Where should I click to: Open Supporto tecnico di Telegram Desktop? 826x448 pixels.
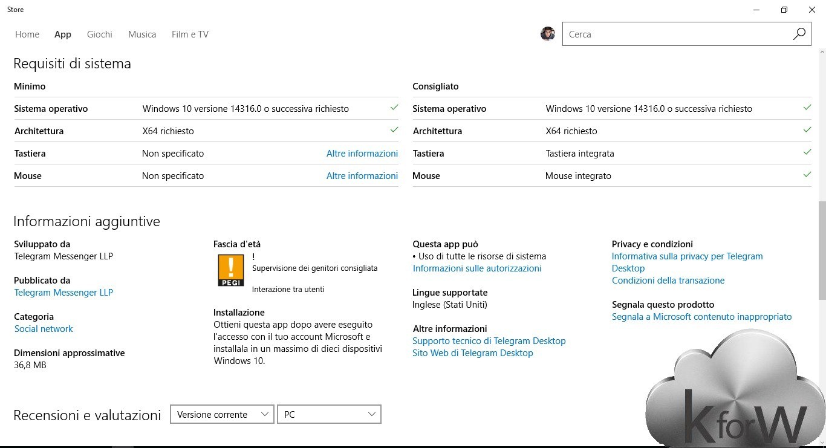coord(489,341)
